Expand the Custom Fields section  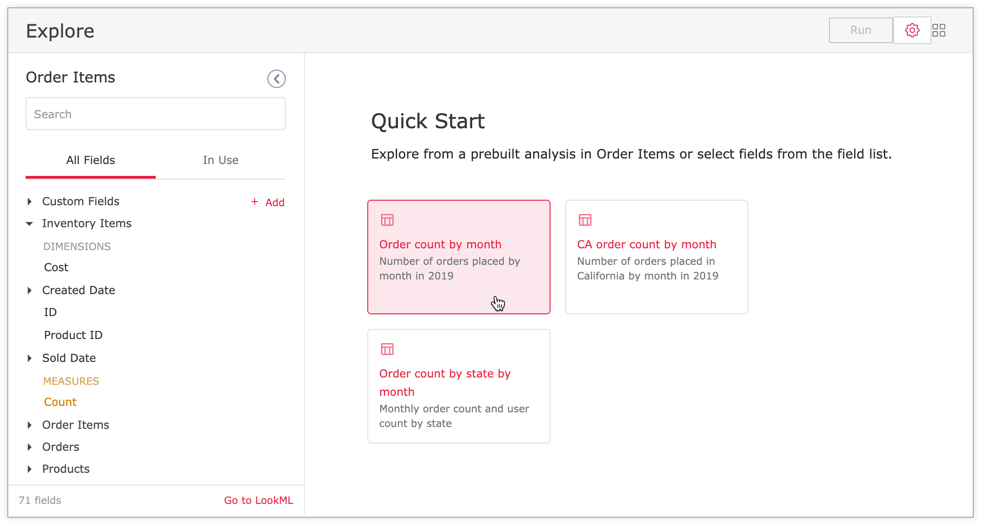[x=31, y=201]
